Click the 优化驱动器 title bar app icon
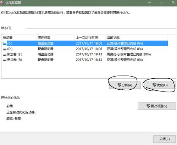The image size is (177, 145). tap(2, 2)
